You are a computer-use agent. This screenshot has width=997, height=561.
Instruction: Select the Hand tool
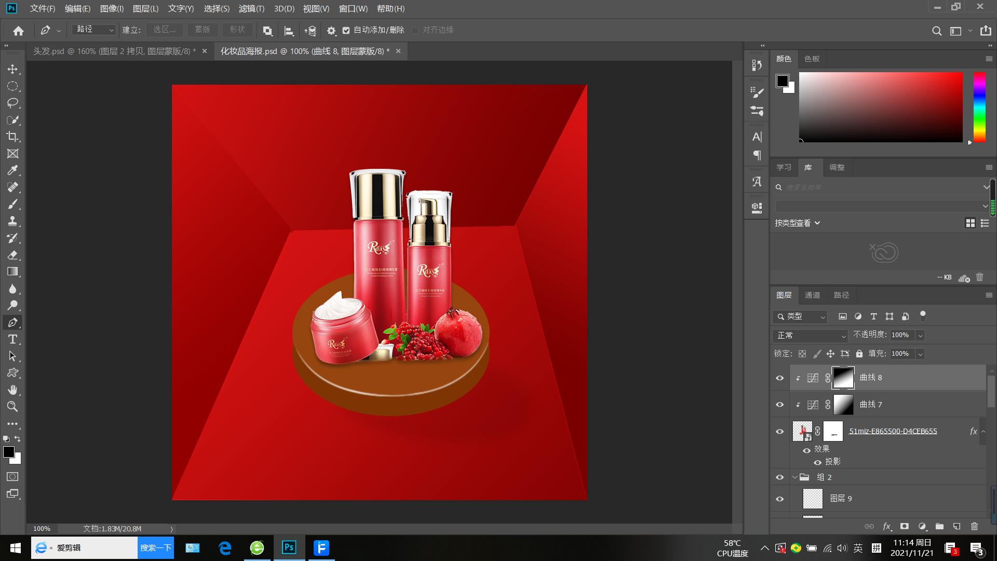12,390
